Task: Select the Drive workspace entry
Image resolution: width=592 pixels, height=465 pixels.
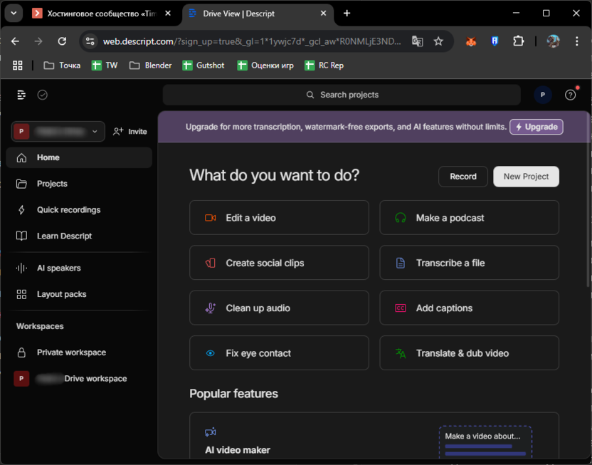Action: (x=79, y=379)
